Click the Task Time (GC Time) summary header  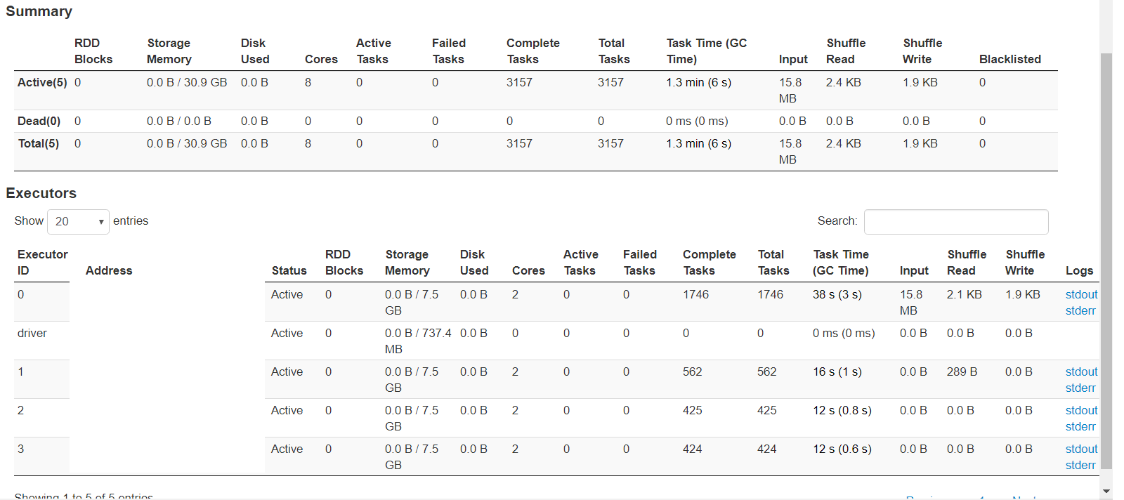click(x=706, y=51)
